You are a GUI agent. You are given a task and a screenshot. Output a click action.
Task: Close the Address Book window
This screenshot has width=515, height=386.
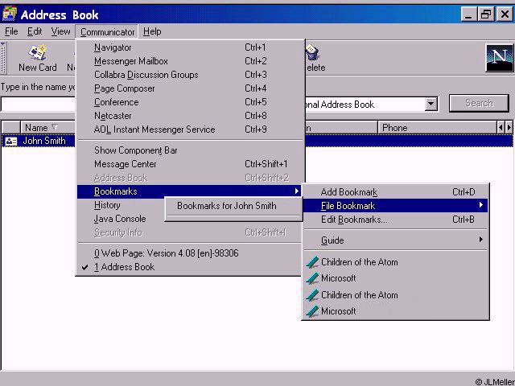click(505, 14)
